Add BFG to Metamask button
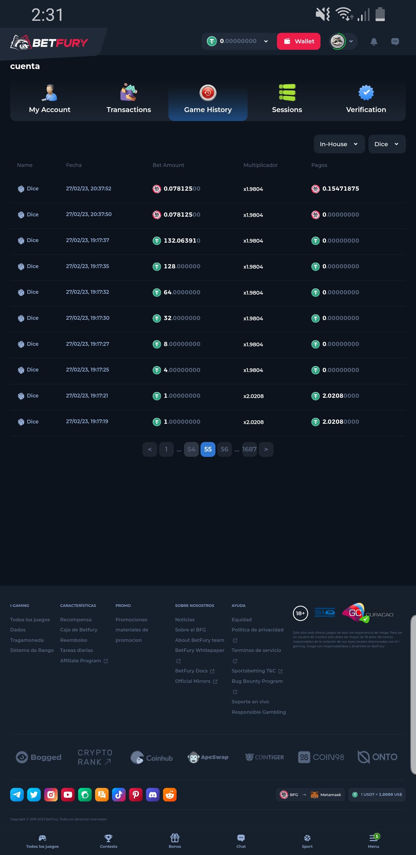The width and height of the screenshot is (416, 855). point(311,795)
